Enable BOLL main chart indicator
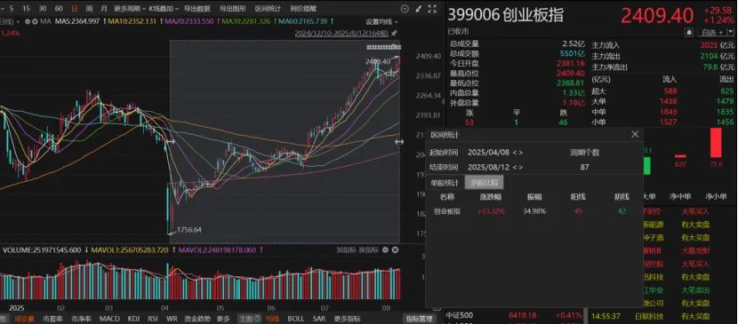Screen dimensions: 738x324 pyautogui.click(x=295, y=319)
